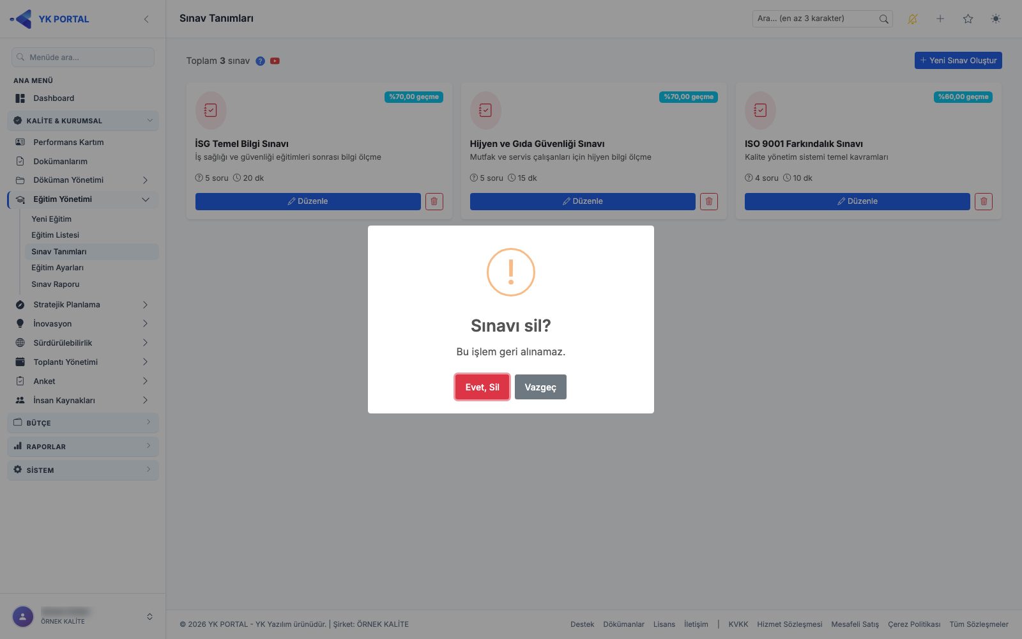Open the ÖRNEK KALİTE user profile switcher

pyautogui.click(x=83, y=617)
